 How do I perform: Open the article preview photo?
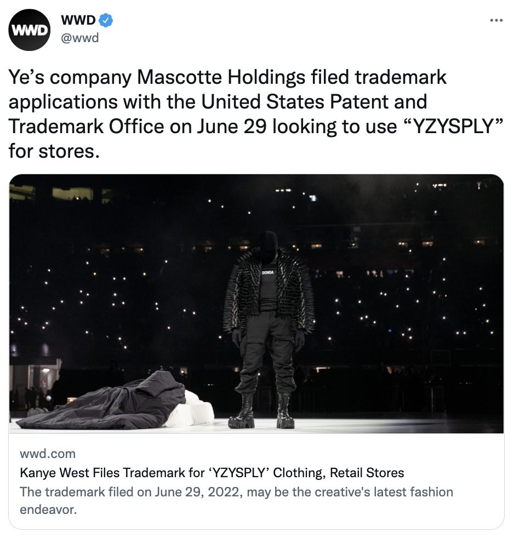[256, 304]
